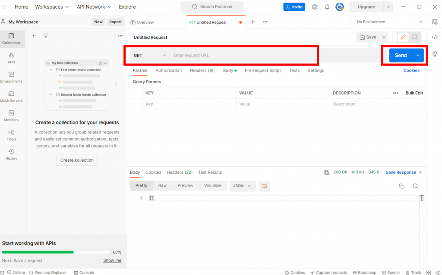442x275 pixels.
Task: Expand the Workspaces menu
Action: point(52,7)
